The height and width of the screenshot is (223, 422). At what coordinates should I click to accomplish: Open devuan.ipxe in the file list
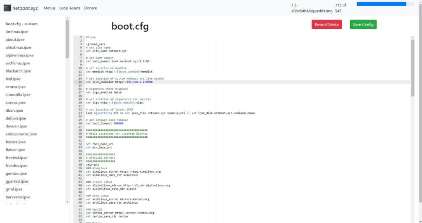16,126
